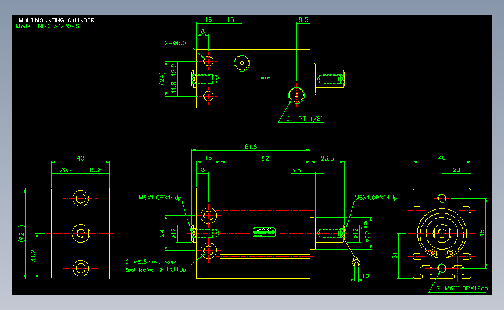
Task: Click the CHELIC logo on cylinder body
Action: coord(264,231)
